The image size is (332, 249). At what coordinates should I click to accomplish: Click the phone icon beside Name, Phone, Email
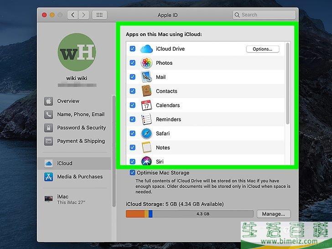pos(48,114)
